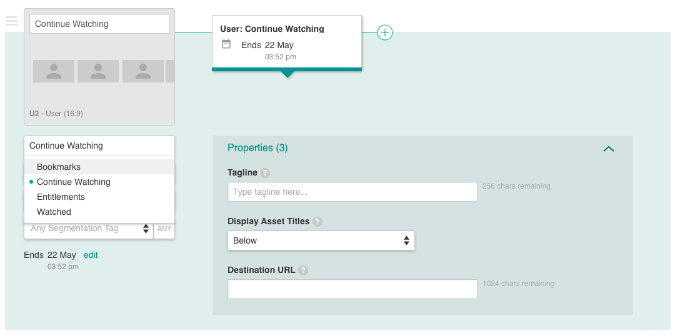Click second user placeholder thumbnail
The image size is (675, 336).
(98, 71)
